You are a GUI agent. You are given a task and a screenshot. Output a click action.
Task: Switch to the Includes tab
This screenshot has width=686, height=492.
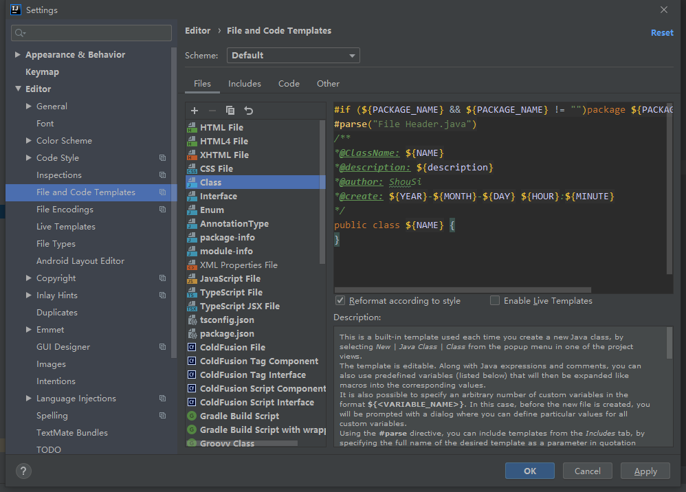point(245,84)
